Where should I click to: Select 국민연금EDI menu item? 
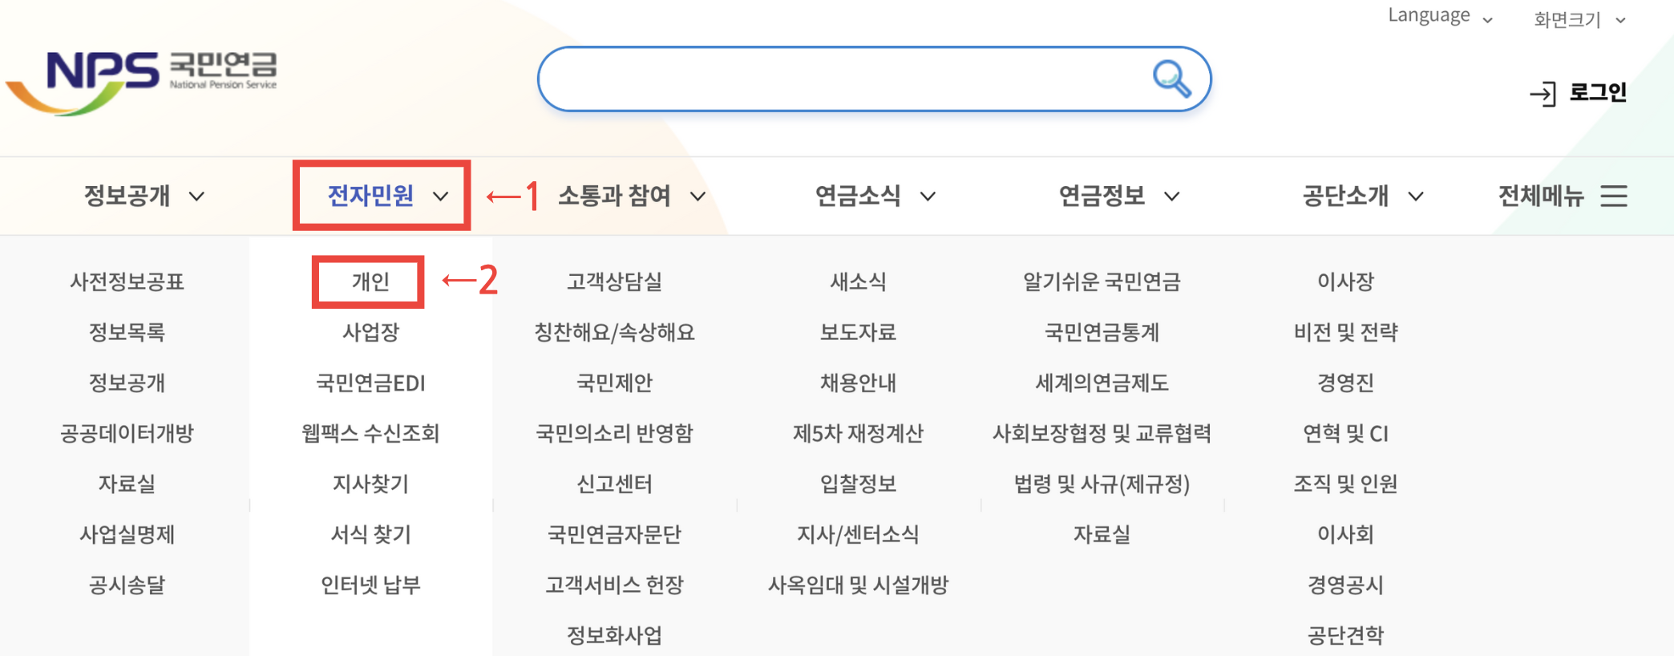coord(371,383)
